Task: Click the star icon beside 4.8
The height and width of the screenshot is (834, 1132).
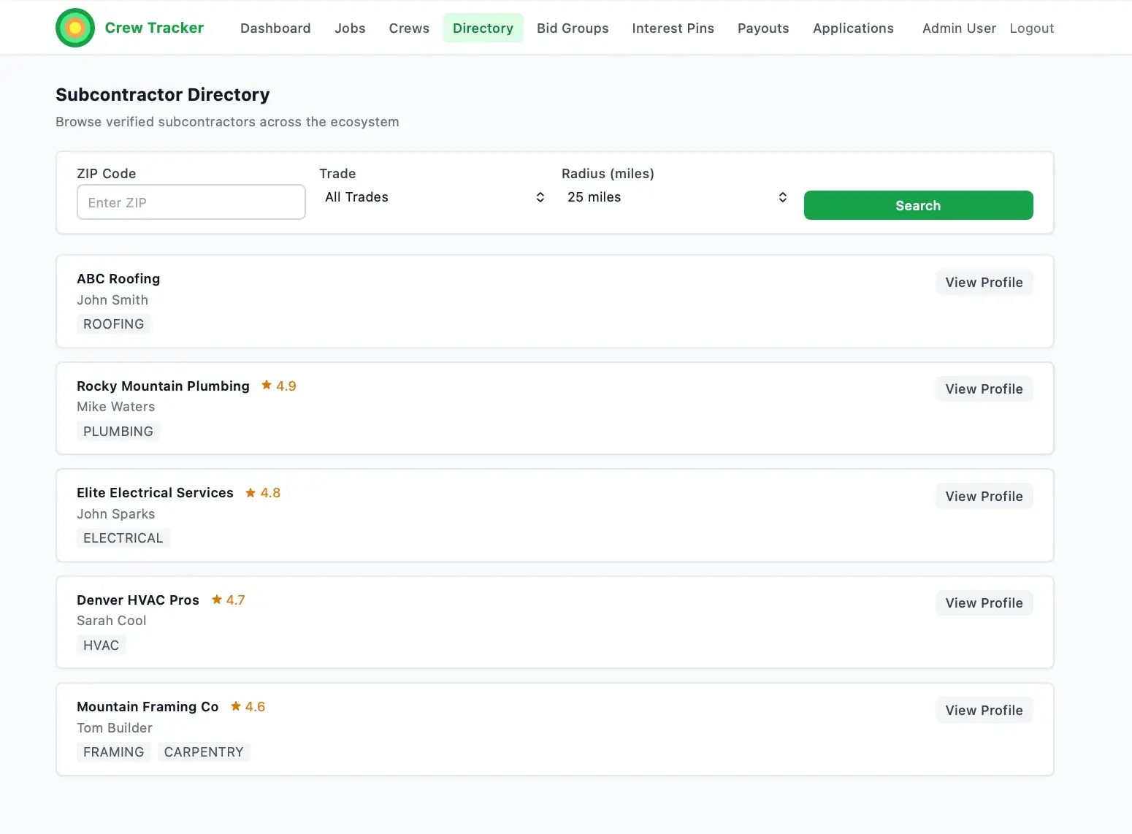Action: [251, 492]
